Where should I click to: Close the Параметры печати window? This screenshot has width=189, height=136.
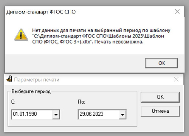point(176,79)
